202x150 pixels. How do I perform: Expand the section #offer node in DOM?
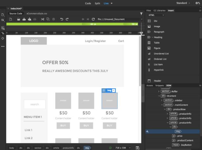pos(159,91)
